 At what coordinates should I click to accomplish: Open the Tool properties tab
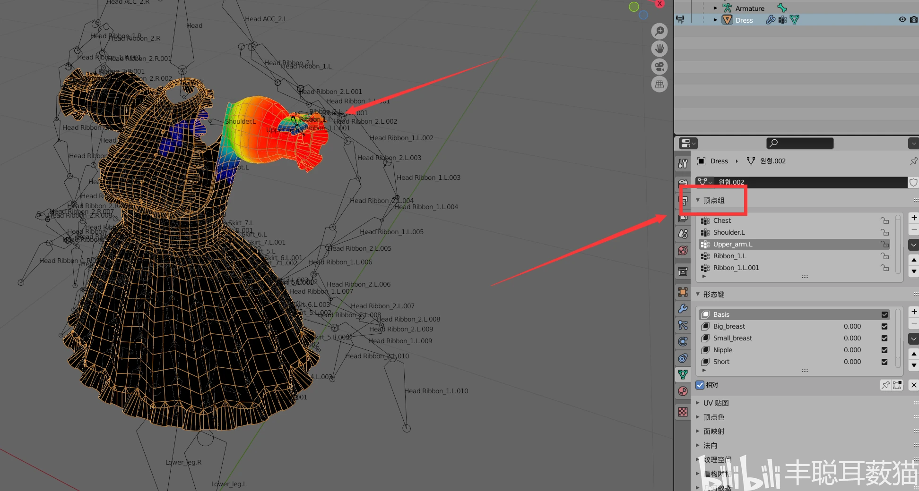(x=683, y=163)
